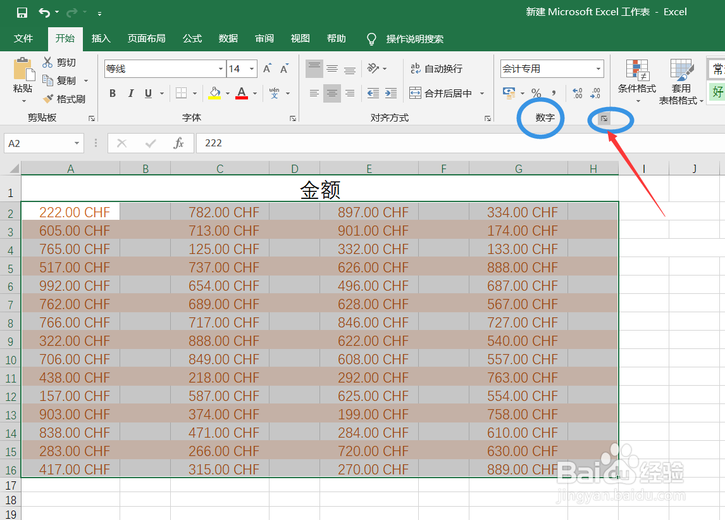This screenshot has height=520, width=725.
Task: Open the Quick Access Toolbar customize arrow
Action: [x=99, y=13]
